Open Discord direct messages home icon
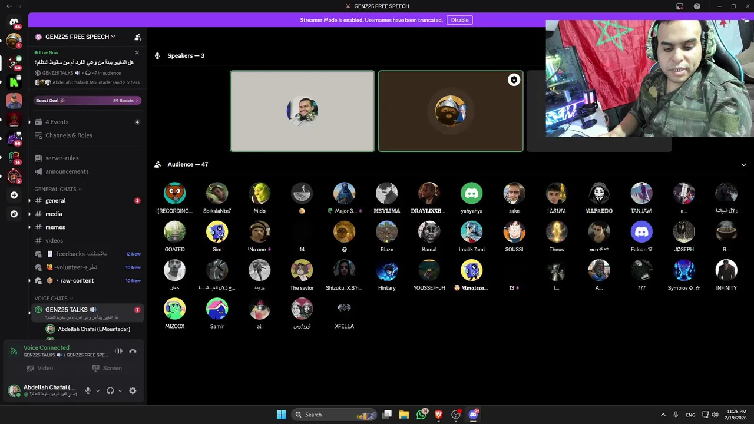 [14, 22]
